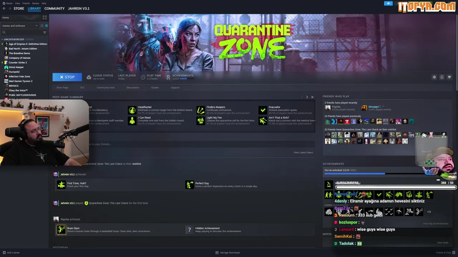Click the First Time, Huh? achievement icon
Screen dimensions: 458x257
coord(62,185)
